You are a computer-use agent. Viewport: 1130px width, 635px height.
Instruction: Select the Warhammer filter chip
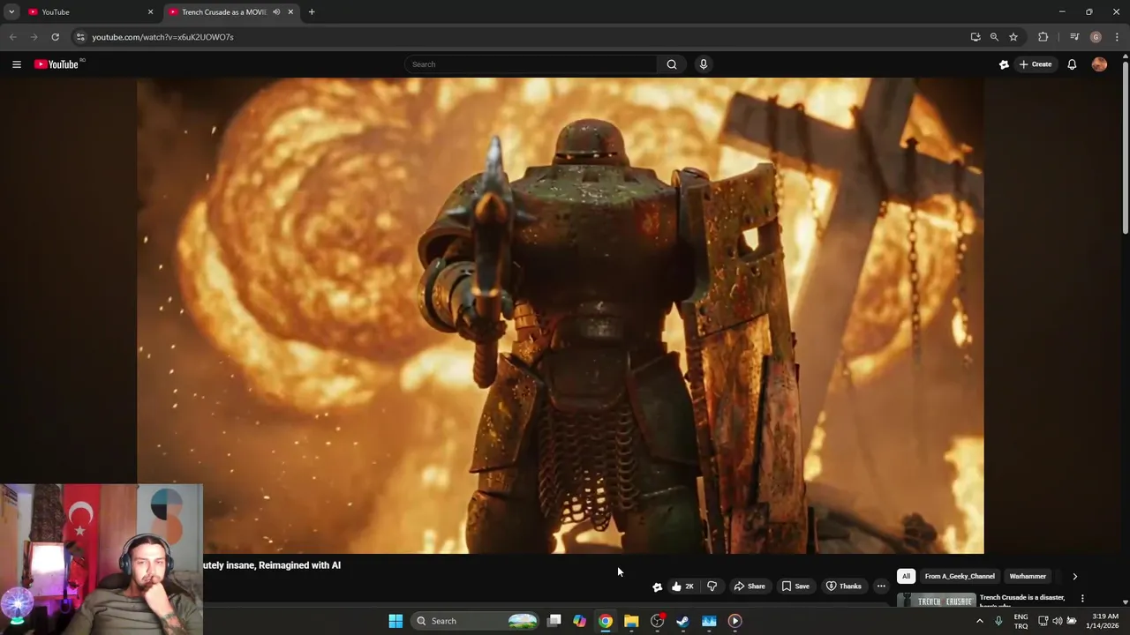tap(1028, 577)
